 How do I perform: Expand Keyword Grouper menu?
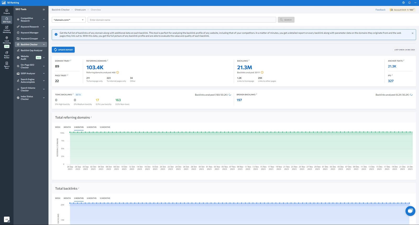click(44, 38)
